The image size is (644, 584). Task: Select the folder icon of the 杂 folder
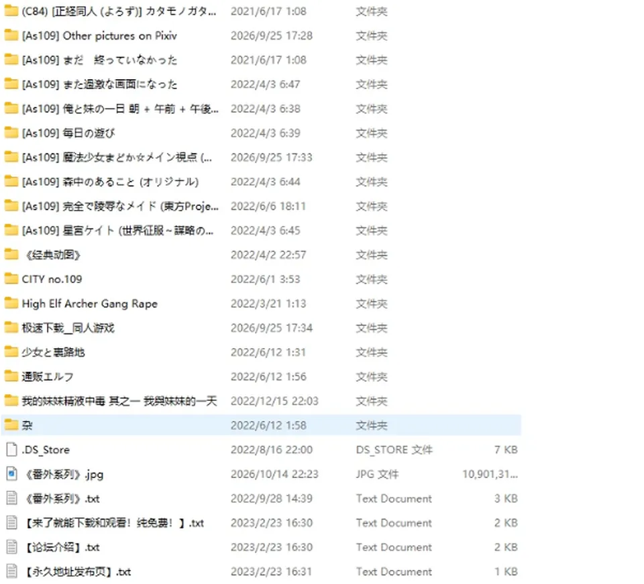coord(11,425)
